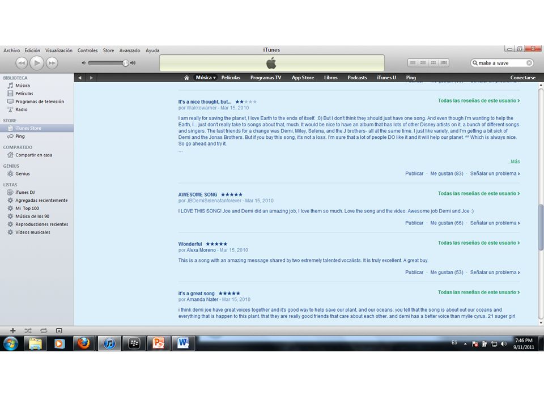Navigate forward in the store
Screen dimensions: 544x408
91,78
